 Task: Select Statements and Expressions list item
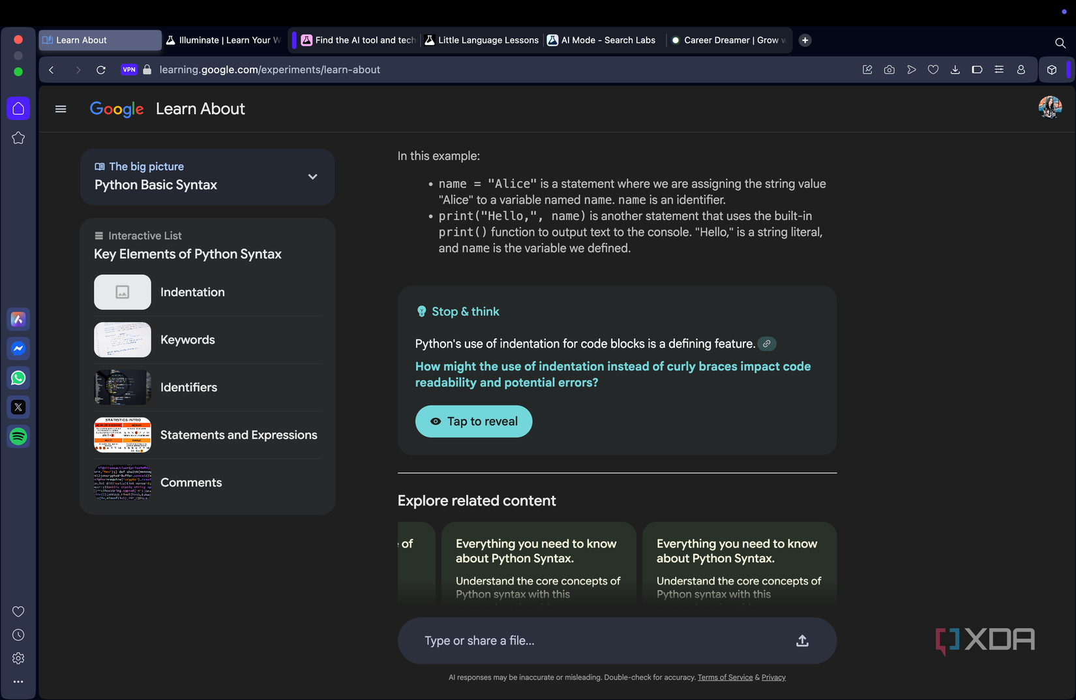pyautogui.click(x=207, y=435)
